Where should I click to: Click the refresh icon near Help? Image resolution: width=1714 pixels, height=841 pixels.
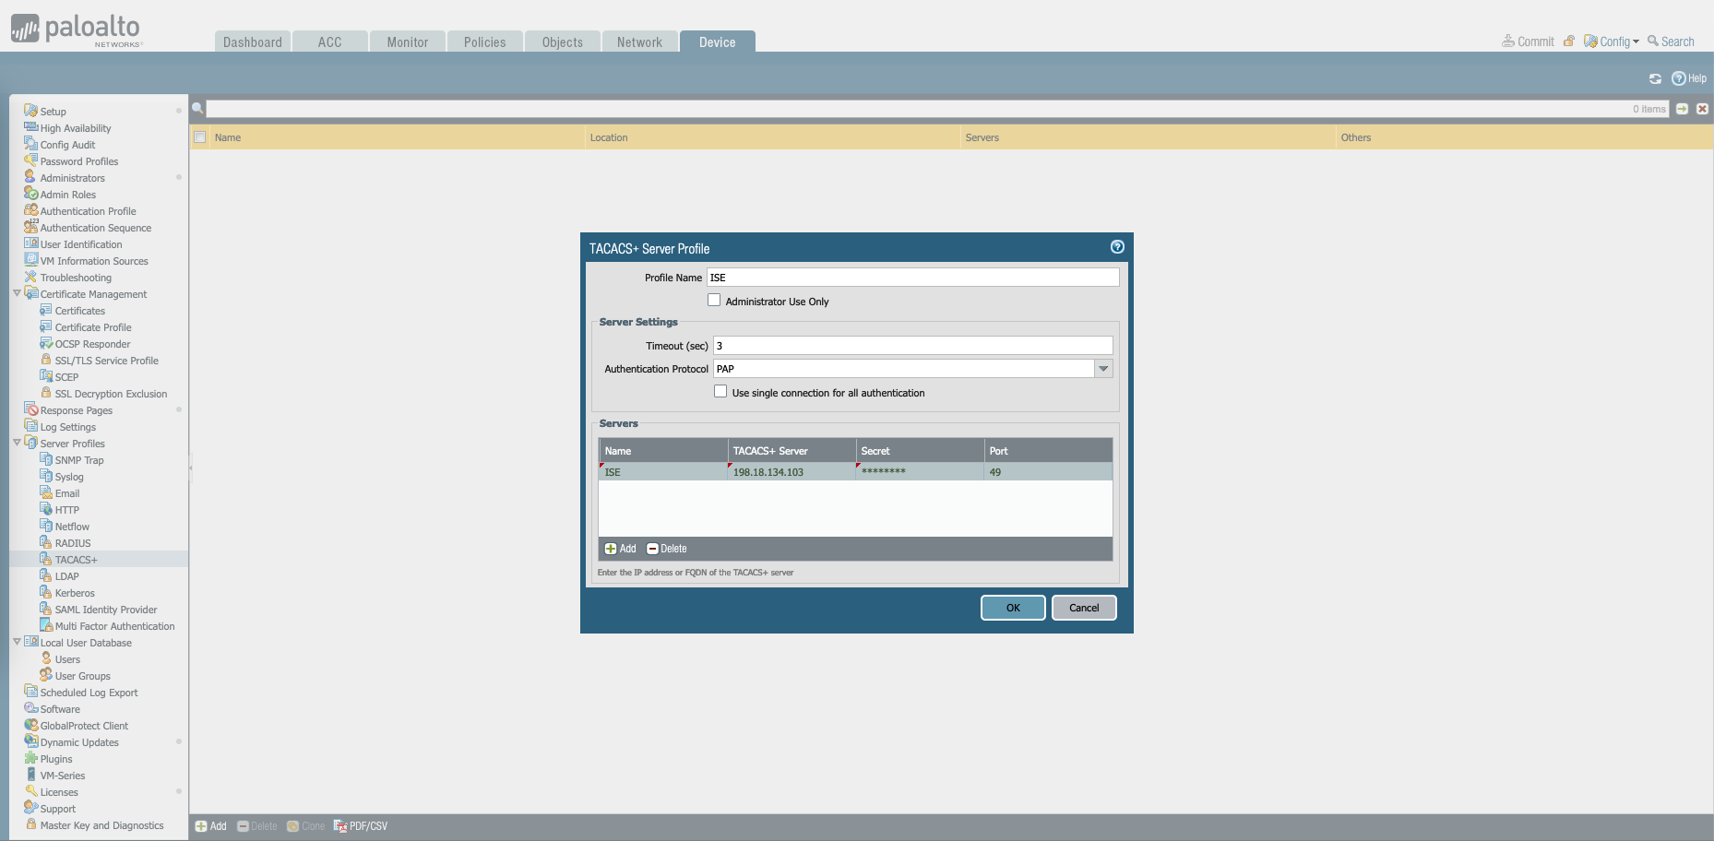point(1655,79)
